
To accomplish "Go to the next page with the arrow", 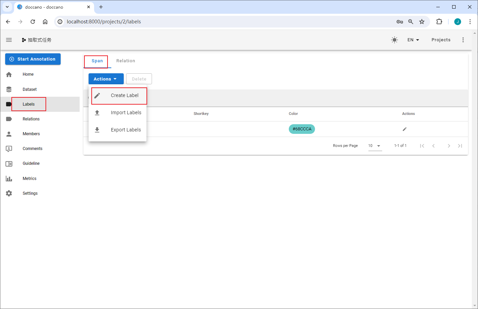I will [x=449, y=146].
